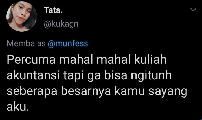
Task: Click the word kuliah in tweet
Action: (x=150, y=59)
